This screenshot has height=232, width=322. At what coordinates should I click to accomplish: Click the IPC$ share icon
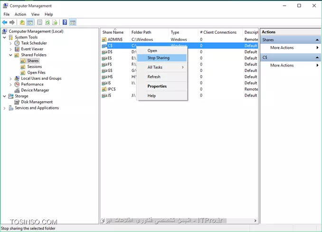tap(104, 89)
